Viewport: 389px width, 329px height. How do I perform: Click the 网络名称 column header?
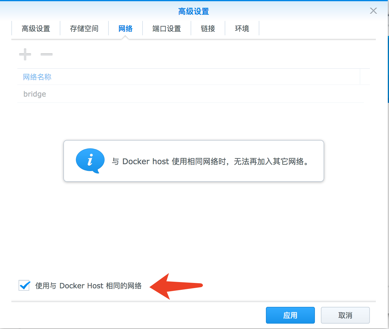(37, 77)
